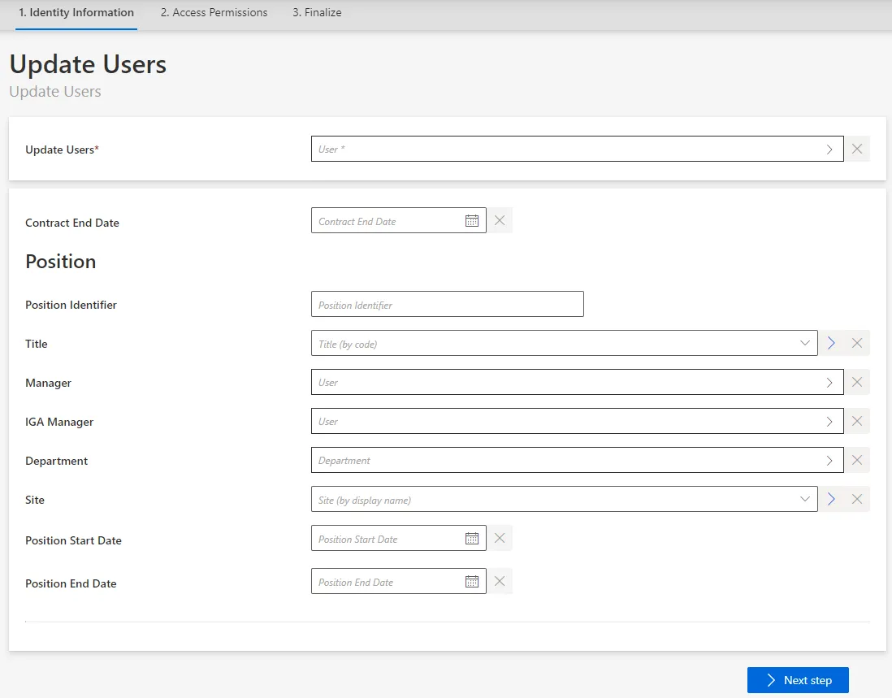The image size is (892, 698).
Task: Open picker chevron in Department field
Action: click(x=829, y=460)
